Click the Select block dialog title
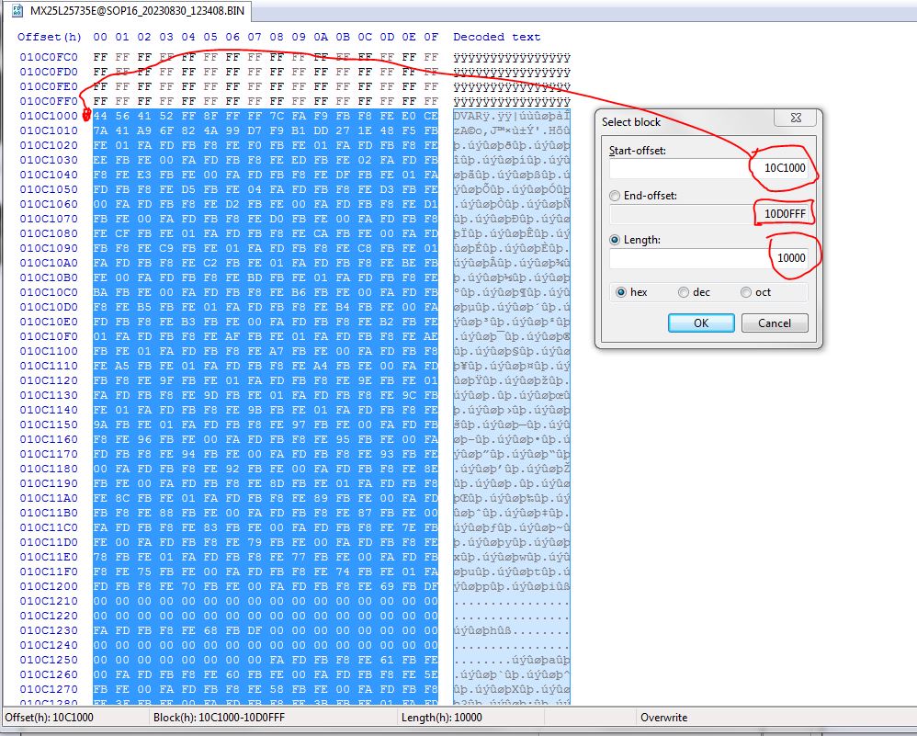The image size is (917, 736). [x=631, y=122]
